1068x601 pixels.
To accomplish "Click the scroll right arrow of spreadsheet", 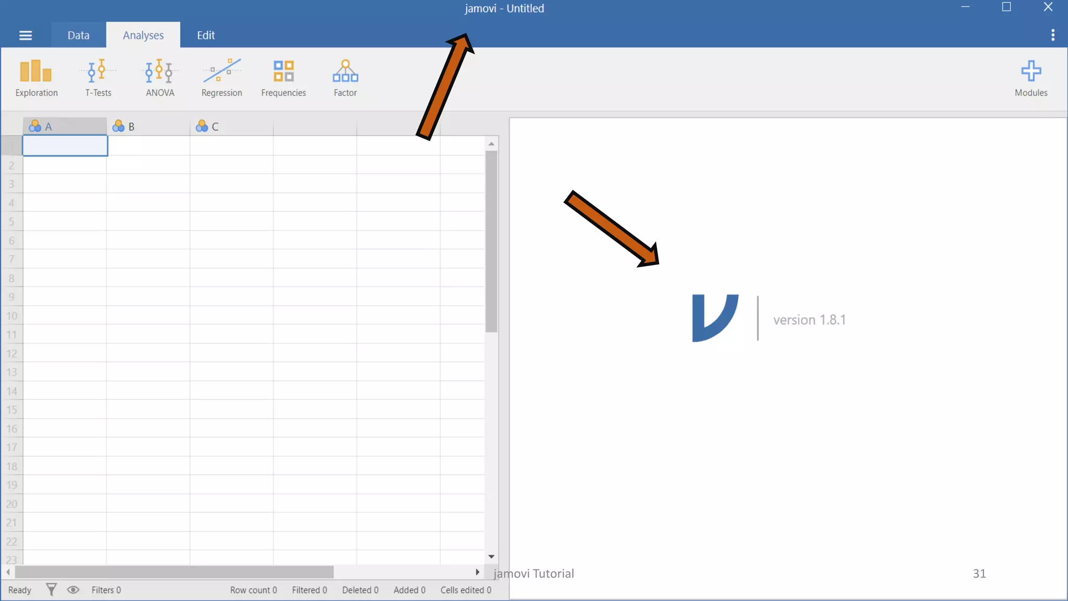I will 477,572.
